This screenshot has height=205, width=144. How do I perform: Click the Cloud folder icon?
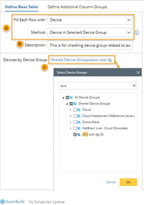79,110
